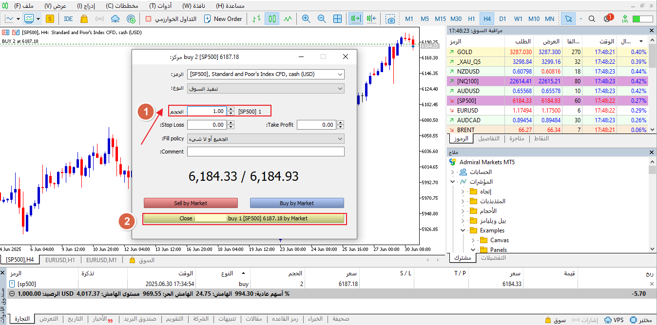The width and height of the screenshot is (657, 325).
Task: Select EURUSD row in Market Watch
Action: [547, 110]
